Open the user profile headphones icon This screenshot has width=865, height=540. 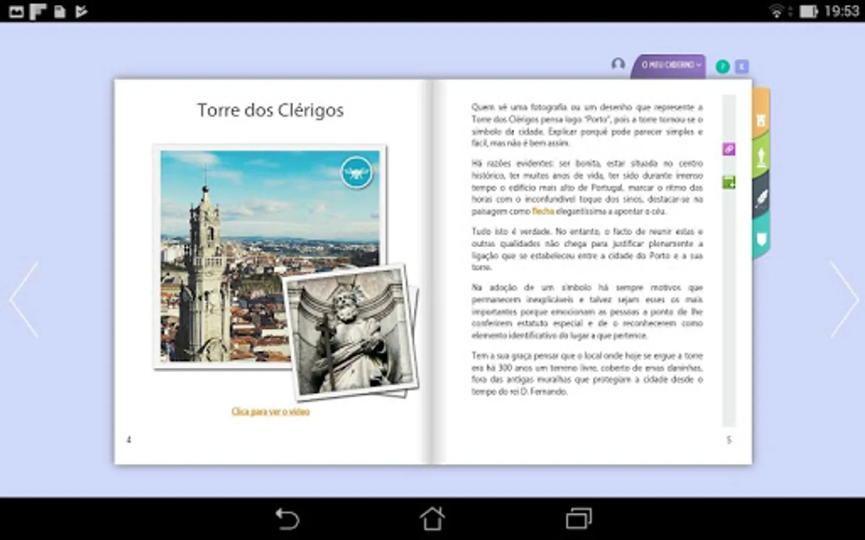pyautogui.click(x=618, y=64)
